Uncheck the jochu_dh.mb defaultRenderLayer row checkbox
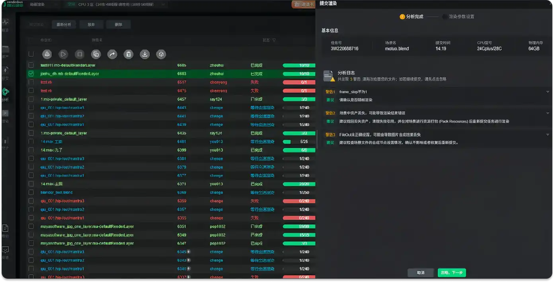The height and width of the screenshot is (282, 554). pyautogui.click(x=31, y=74)
